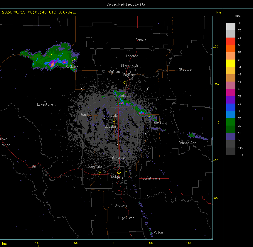253x247 pixels.
Task: Click the Airdrie label
Action: pos(118,158)
